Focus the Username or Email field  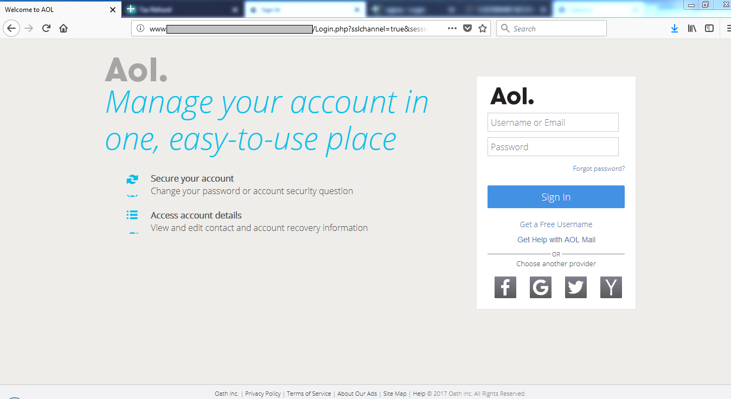[553, 123]
